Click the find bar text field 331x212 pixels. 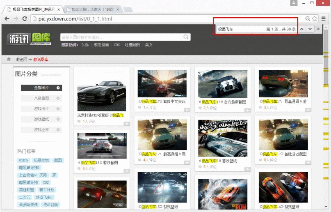click(x=241, y=29)
